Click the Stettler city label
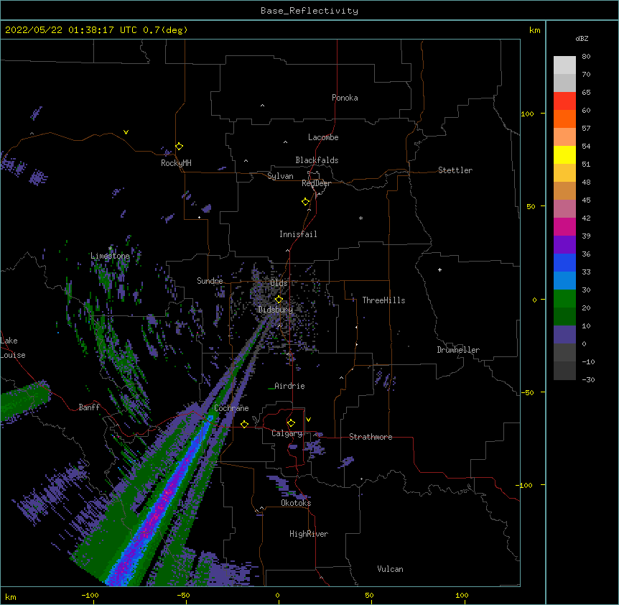The height and width of the screenshot is (605, 619). [x=455, y=170]
